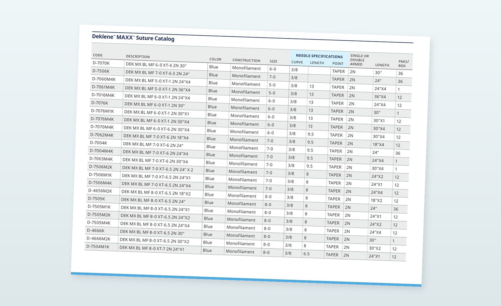Click size 8-0 in the D-4656M2K row

pos(268,197)
